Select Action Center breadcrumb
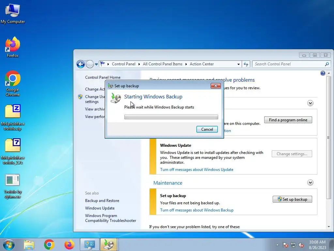 (202, 64)
